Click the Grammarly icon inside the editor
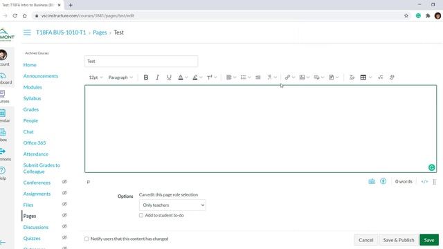443x249 pixels. pos(431,167)
